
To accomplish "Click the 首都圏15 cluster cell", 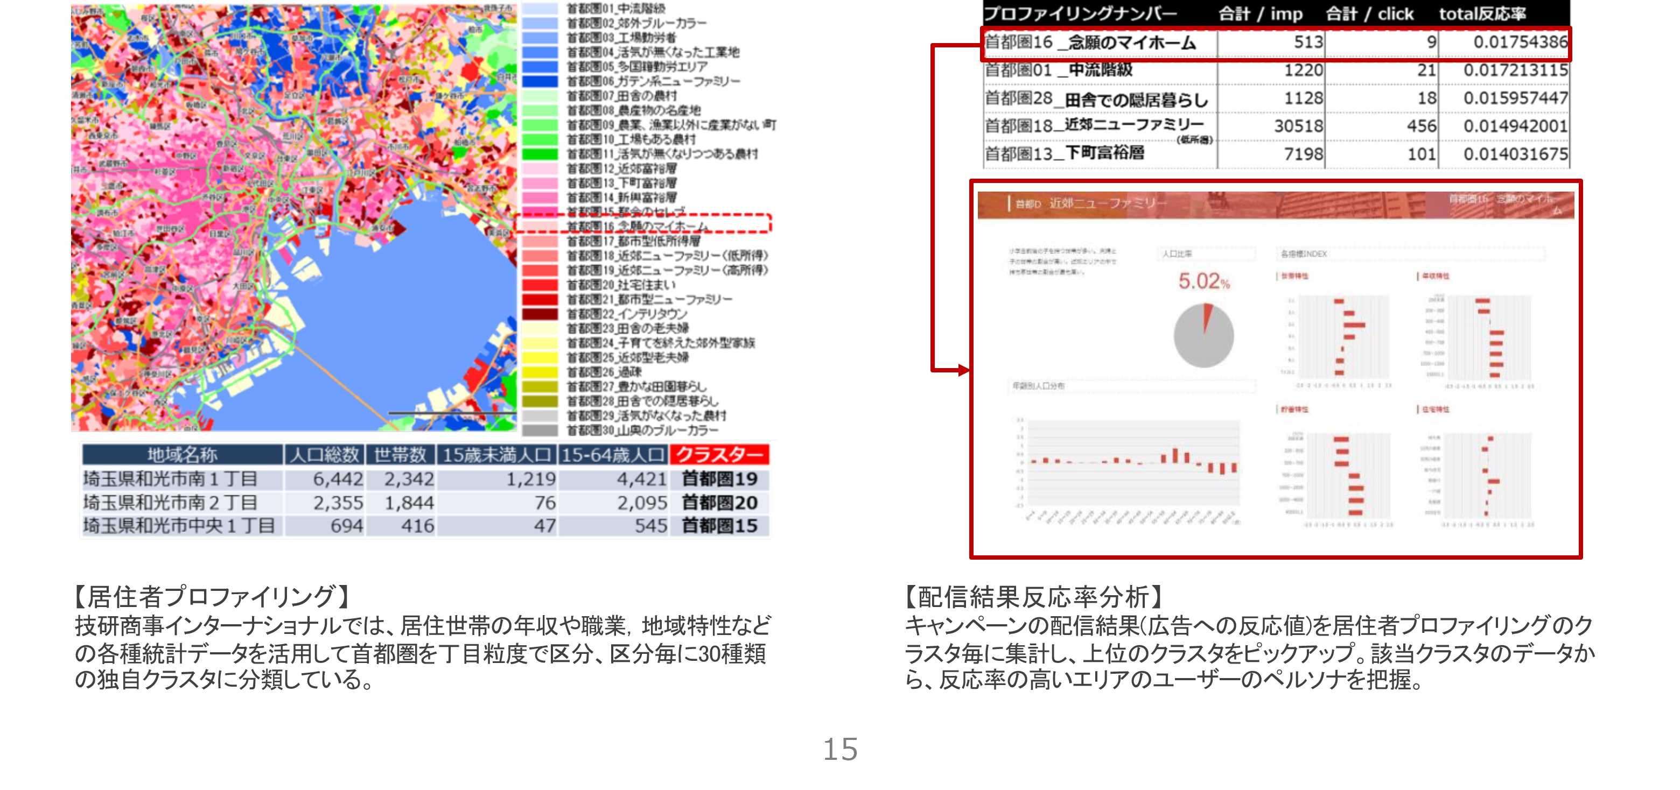I will tap(719, 526).
